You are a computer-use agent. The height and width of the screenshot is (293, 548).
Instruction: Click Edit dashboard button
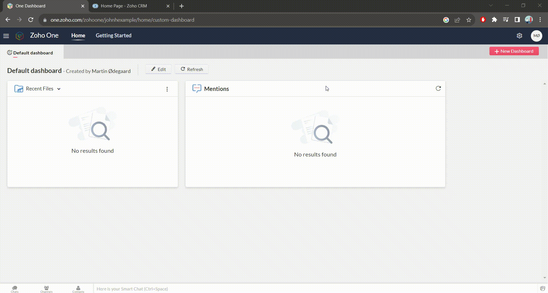(x=158, y=69)
